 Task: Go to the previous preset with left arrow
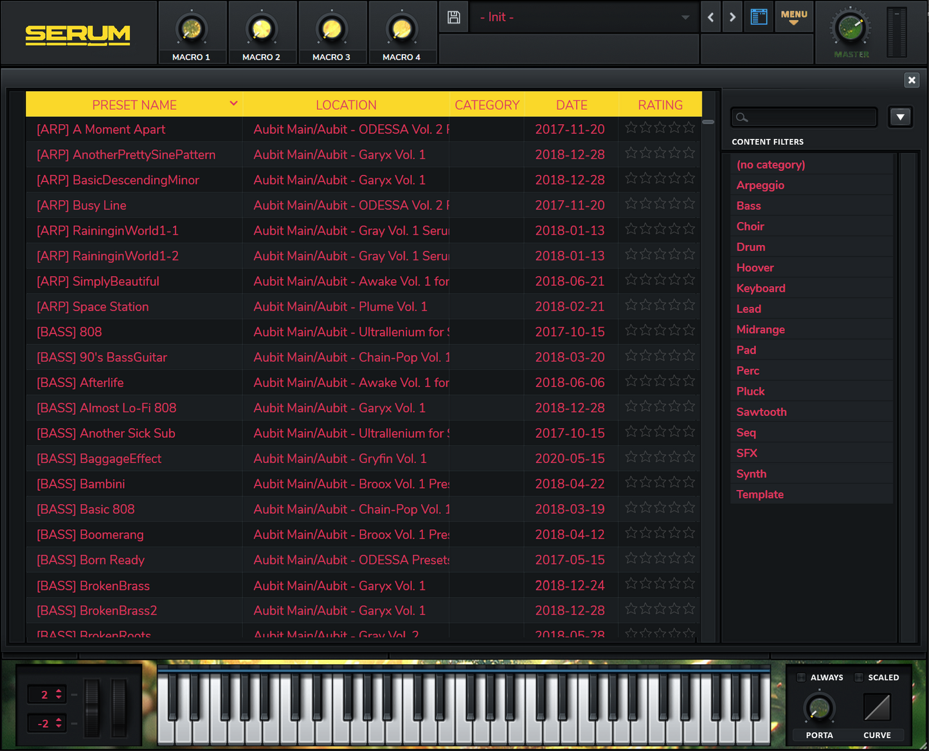coord(710,17)
